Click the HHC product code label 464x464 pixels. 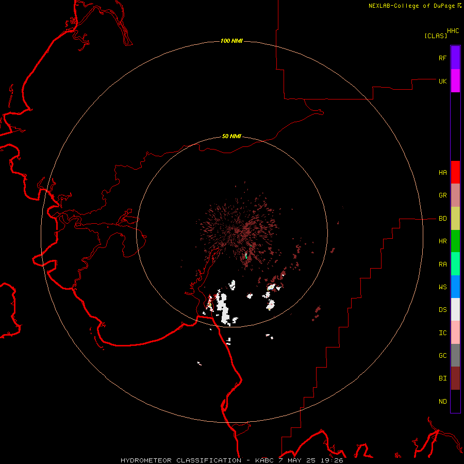(x=453, y=31)
